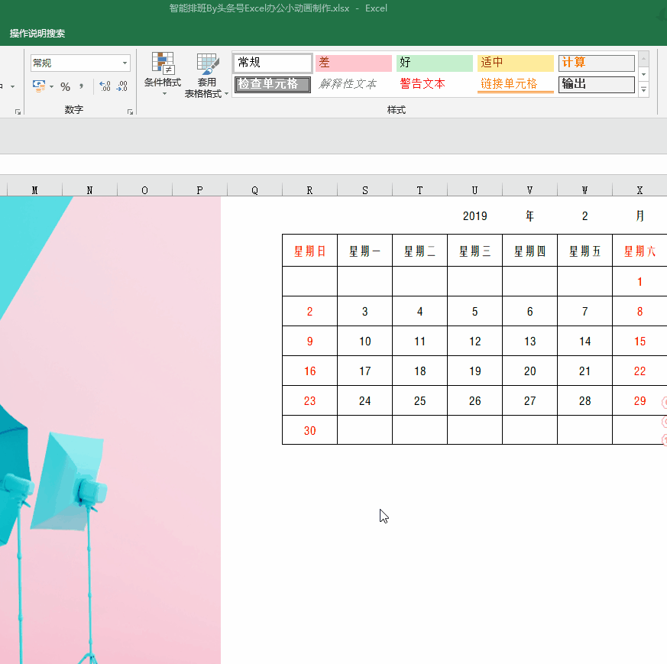The width and height of the screenshot is (667, 664).
Task: Apply the 适中 (Neutral) cell style
Action: [x=515, y=63]
